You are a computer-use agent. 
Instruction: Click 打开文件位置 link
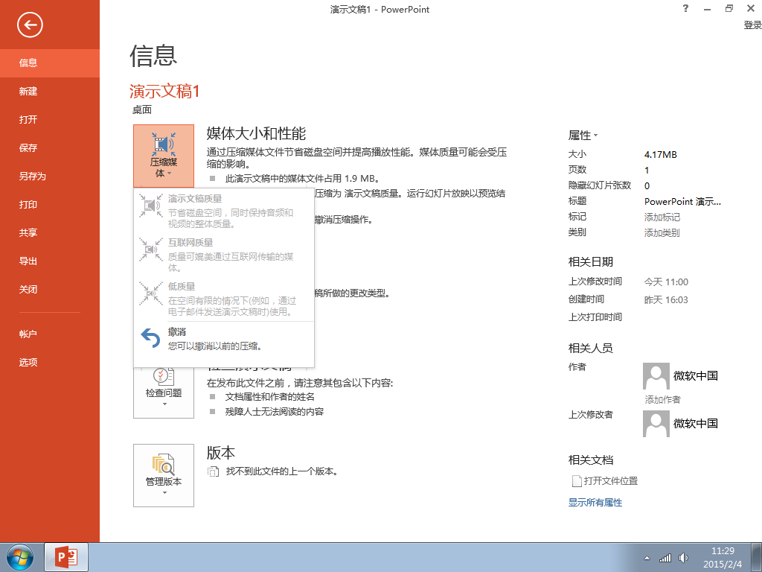pyautogui.click(x=610, y=481)
